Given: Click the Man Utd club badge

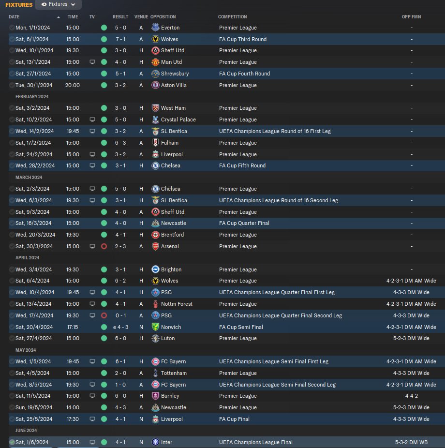Looking at the screenshot, I should point(155,62).
